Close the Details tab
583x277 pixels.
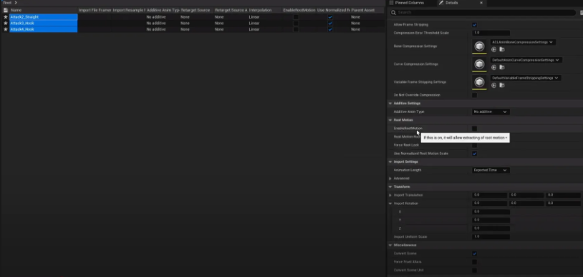click(x=481, y=3)
